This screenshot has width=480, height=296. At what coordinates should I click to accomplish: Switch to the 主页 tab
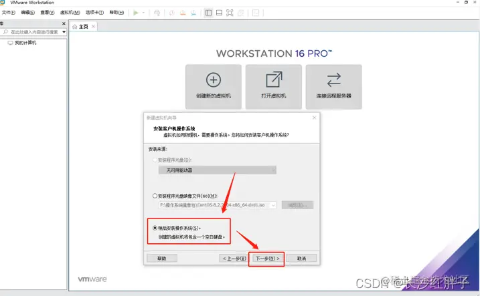click(x=83, y=27)
